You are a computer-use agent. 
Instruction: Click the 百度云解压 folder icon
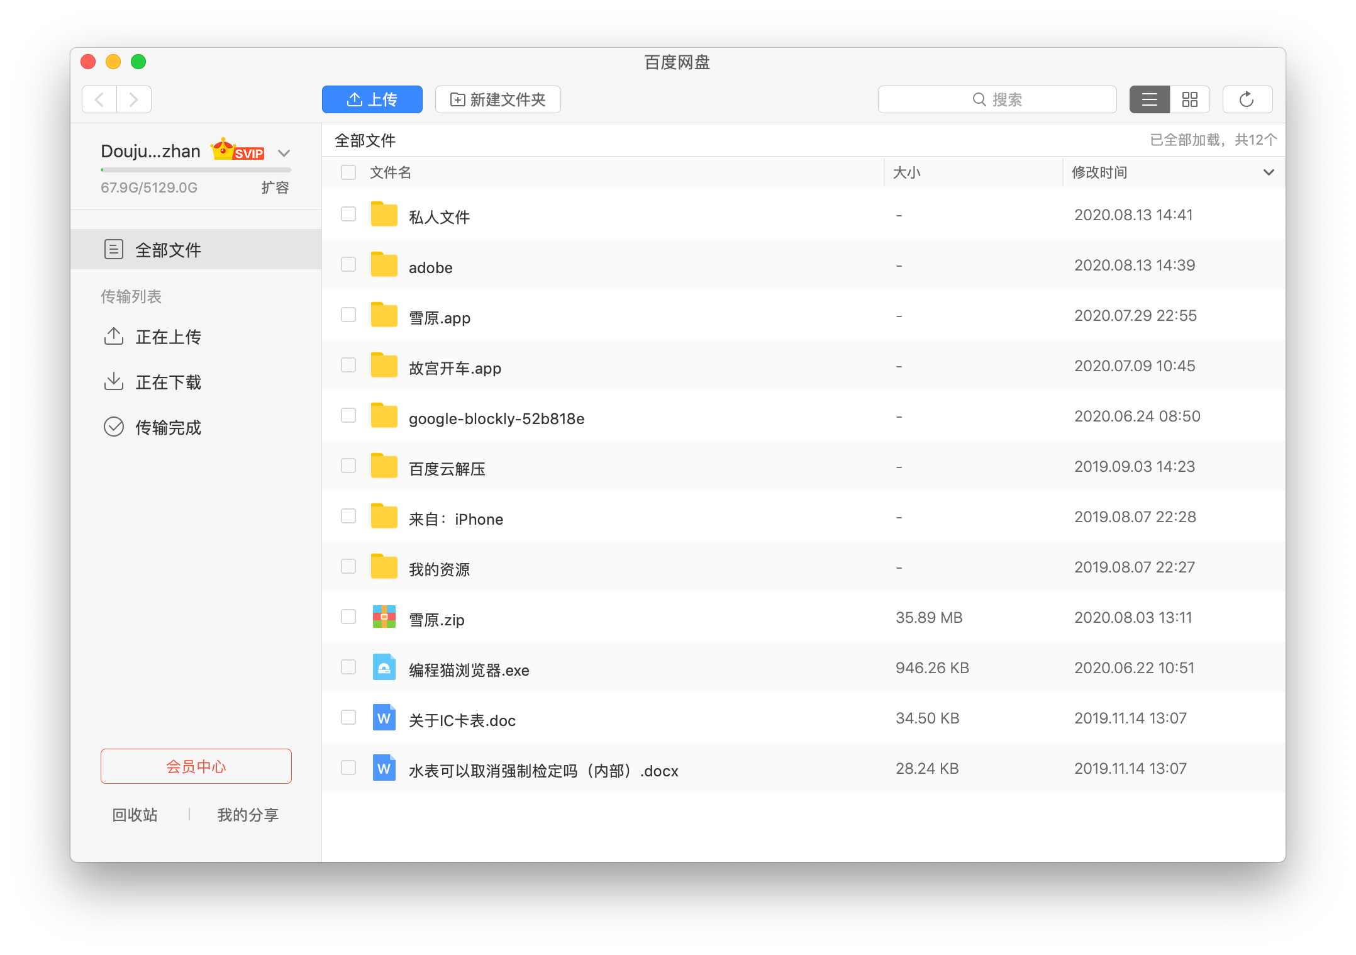[384, 466]
